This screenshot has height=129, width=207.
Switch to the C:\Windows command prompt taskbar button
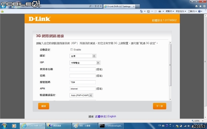coord(111,126)
